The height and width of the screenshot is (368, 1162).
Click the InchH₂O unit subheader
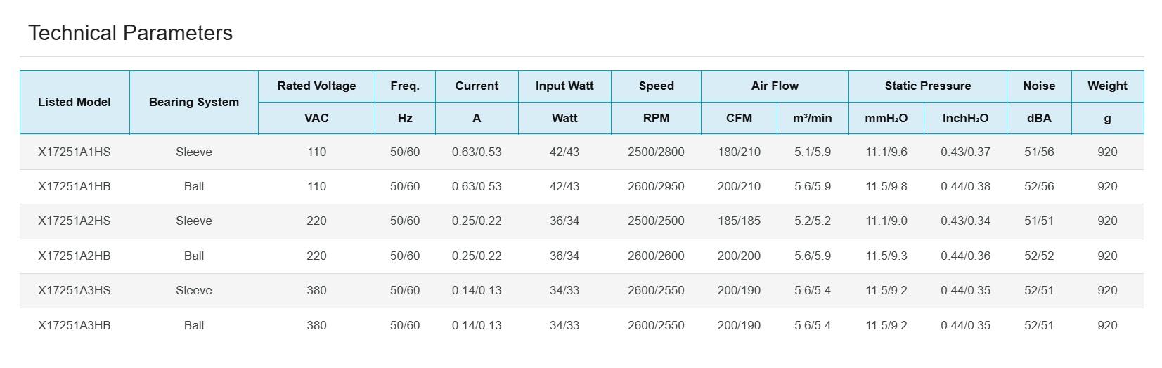(x=965, y=118)
